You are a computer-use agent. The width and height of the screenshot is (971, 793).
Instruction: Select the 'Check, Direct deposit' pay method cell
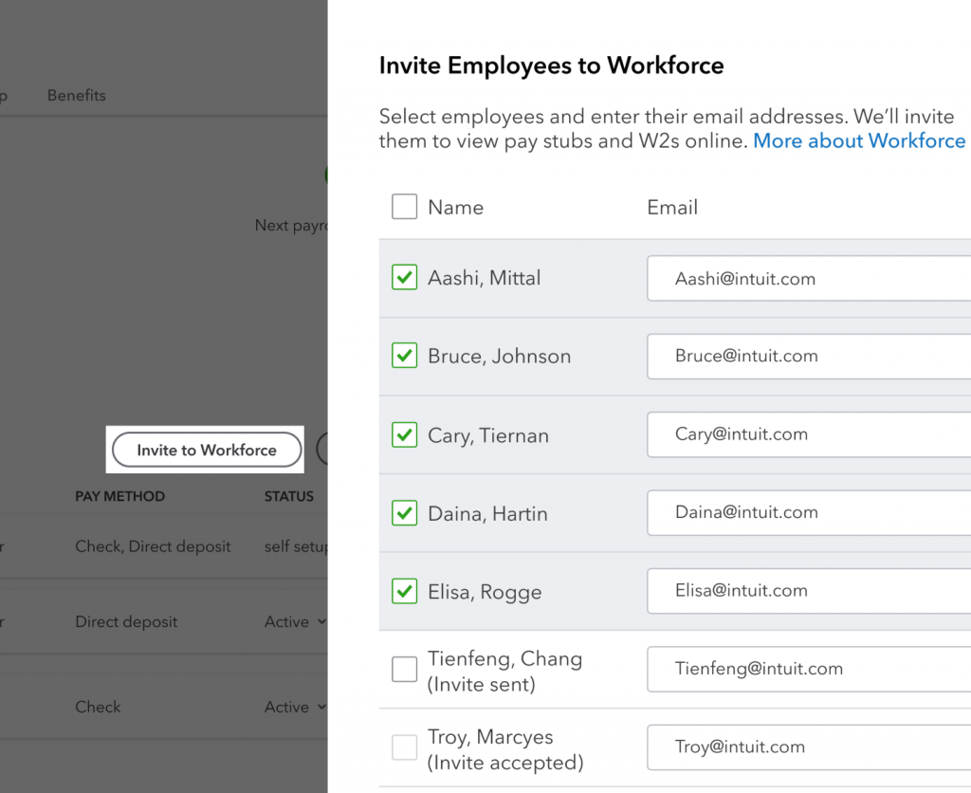153,546
